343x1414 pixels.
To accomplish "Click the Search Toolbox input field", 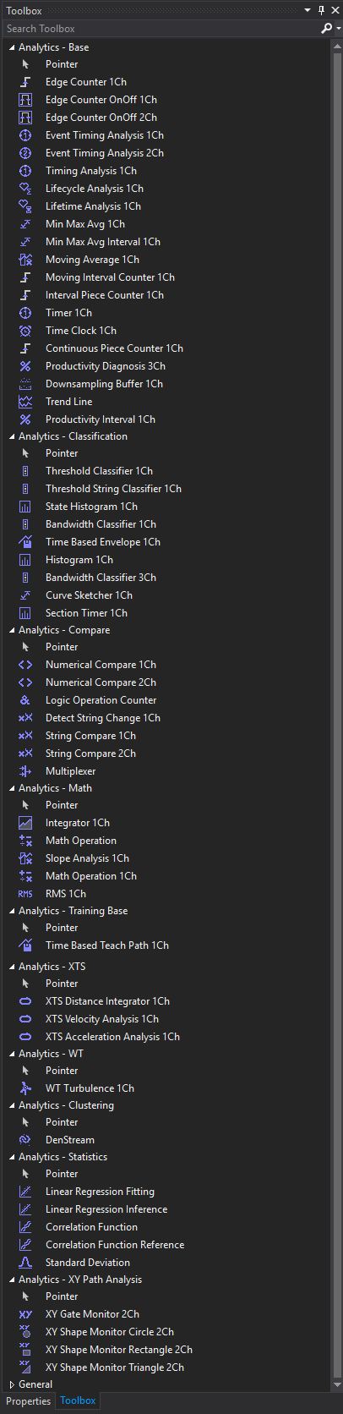I will pos(160,28).
